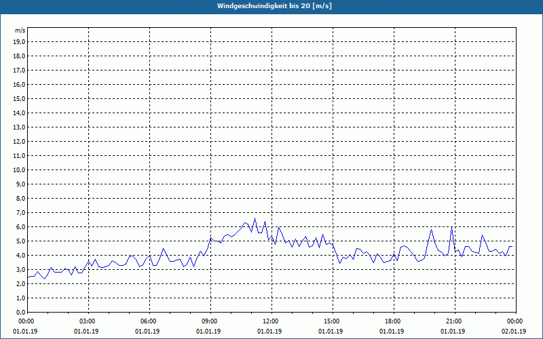Image resolution: width=543 pixels, height=339 pixels.
Task: Click the 18,0 y-axis value
Action: point(19,56)
